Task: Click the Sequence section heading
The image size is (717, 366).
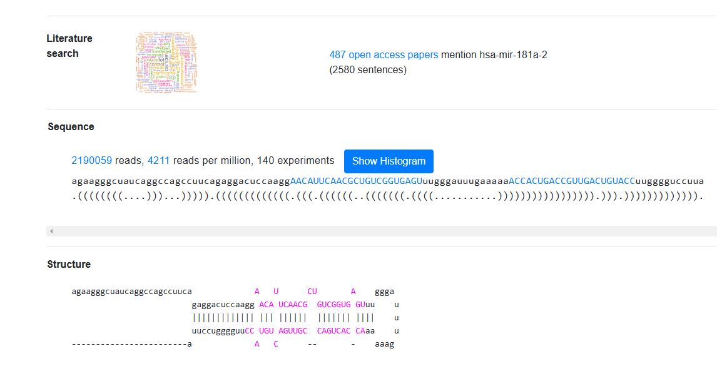Action: coord(71,127)
